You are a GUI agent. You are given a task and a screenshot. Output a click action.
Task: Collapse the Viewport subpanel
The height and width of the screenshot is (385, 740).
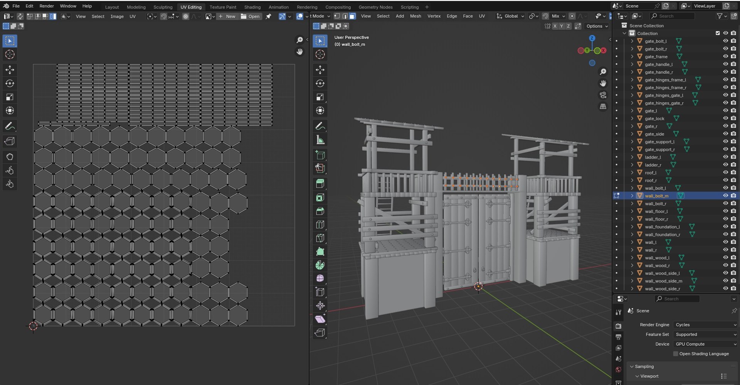click(637, 376)
